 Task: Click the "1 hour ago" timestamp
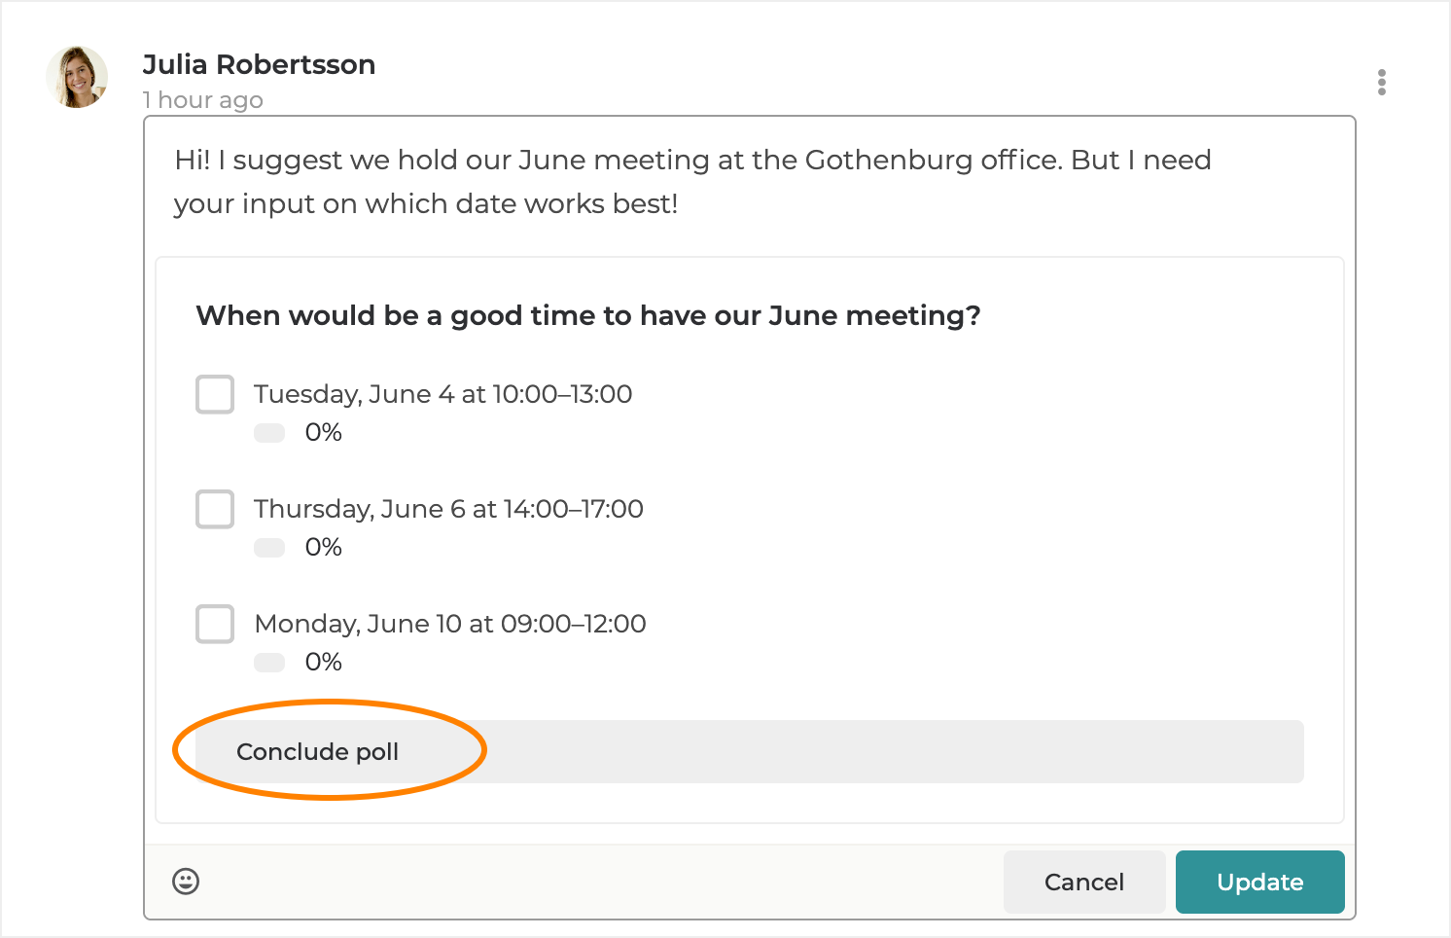202,100
